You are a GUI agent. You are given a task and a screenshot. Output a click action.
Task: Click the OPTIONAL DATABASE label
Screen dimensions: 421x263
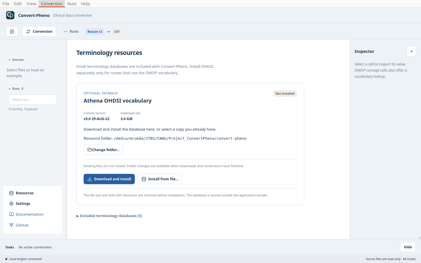point(101,93)
